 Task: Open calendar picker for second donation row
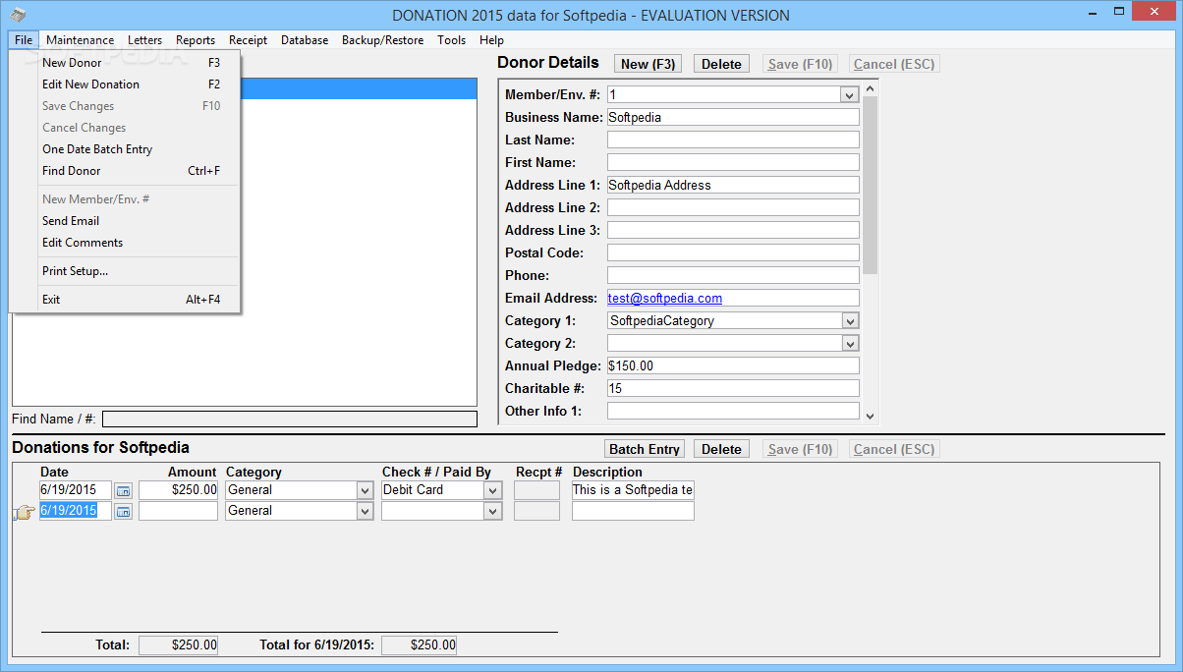pos(123,511)
